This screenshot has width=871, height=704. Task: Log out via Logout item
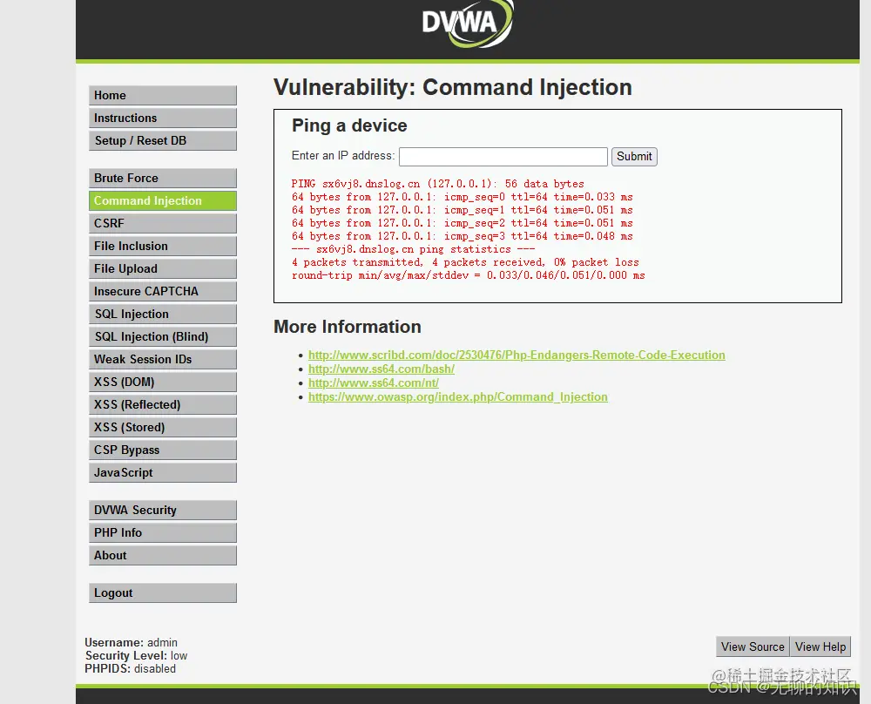pos(163,592)
